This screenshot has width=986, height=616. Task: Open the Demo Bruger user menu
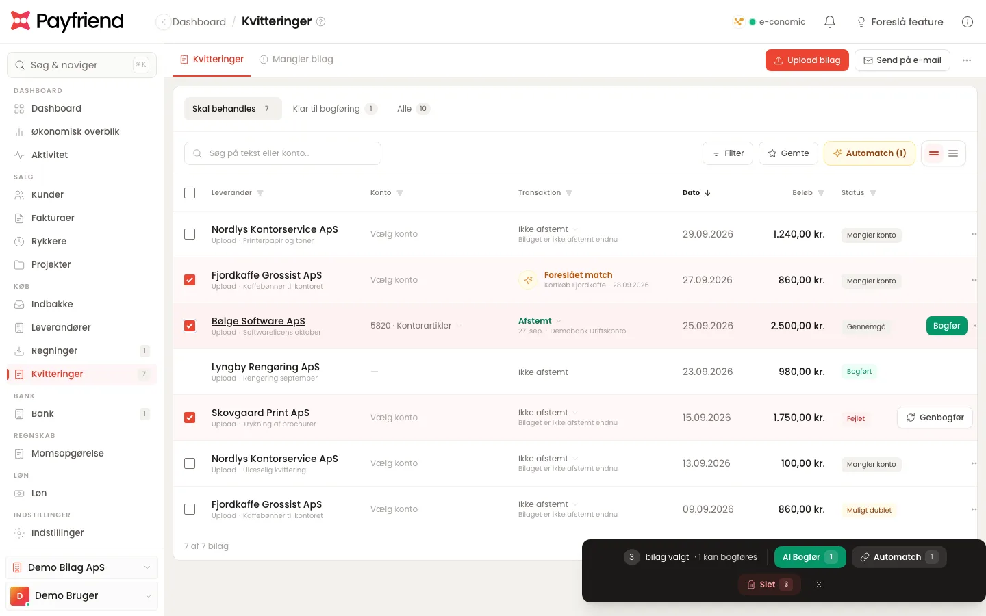coord(82,595)
